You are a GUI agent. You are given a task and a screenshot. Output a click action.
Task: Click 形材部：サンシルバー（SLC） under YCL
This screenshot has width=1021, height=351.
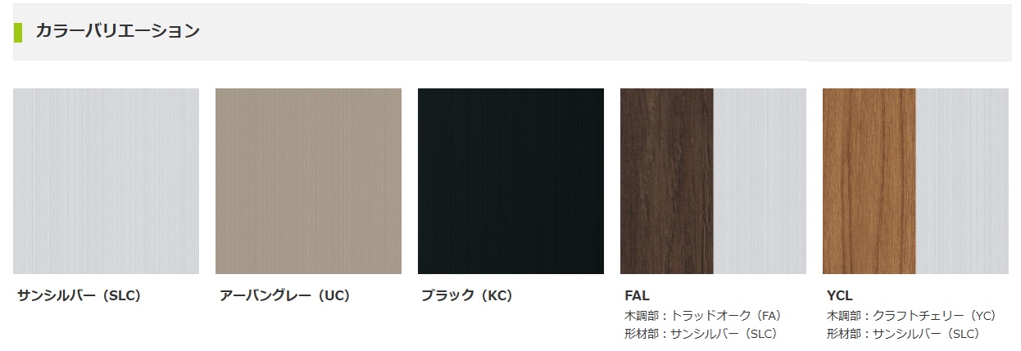click(x=903, y=334)
